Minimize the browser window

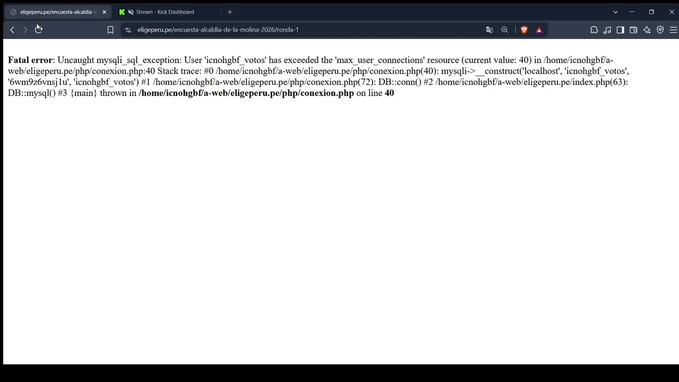point(631,12)
